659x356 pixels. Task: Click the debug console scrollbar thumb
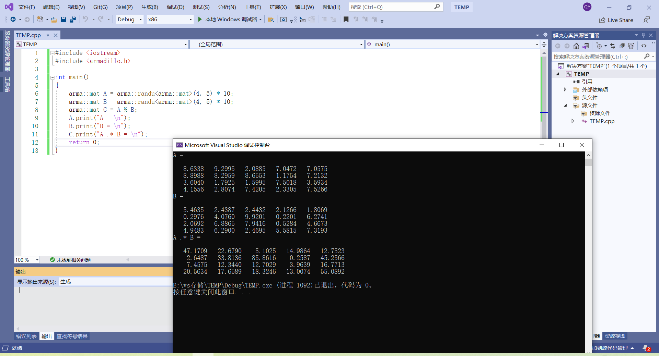point(588,162)
